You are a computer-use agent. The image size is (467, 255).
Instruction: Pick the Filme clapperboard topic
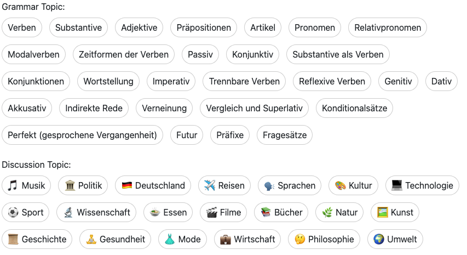click(223, 212)
